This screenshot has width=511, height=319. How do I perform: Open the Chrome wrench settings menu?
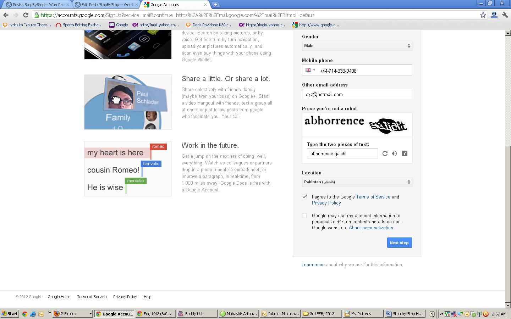(x=505, y=15)
